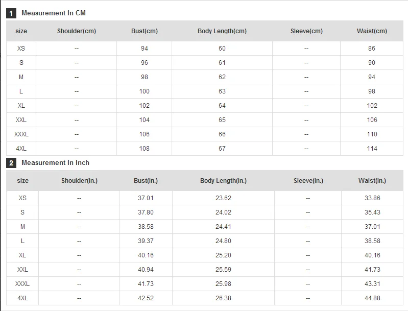The height and width of the screenshot is (311, 408).
Task: Click the Body Length(cm) column header
Action: [222, 31]
